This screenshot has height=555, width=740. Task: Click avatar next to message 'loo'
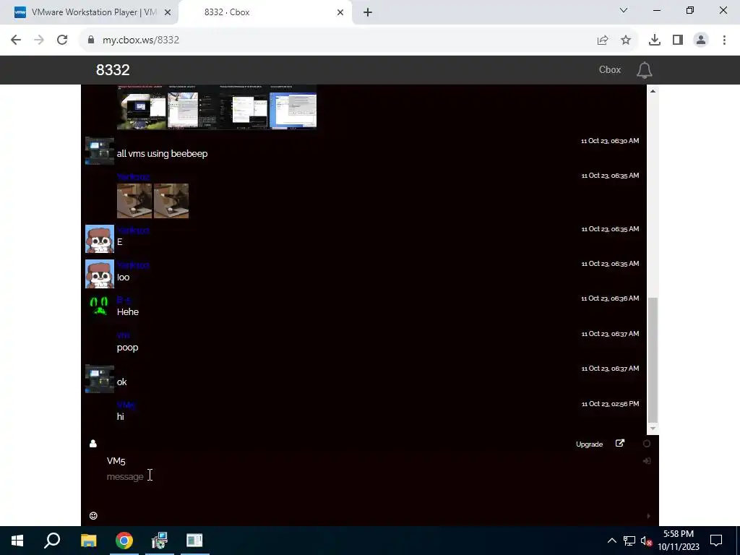tap(100, 274)
